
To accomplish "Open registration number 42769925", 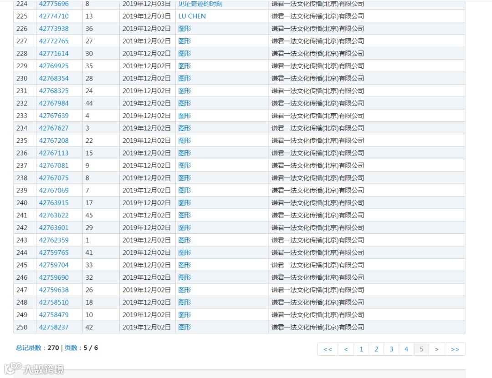I will coord(54,66).
